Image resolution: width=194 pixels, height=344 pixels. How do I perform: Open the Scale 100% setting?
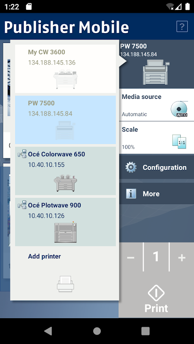click(x=156, y=138)
